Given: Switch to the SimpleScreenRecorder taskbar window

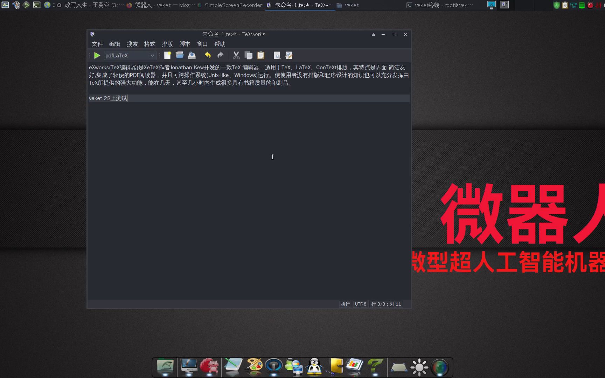Looking at the screenshot, I should point(230,5).
